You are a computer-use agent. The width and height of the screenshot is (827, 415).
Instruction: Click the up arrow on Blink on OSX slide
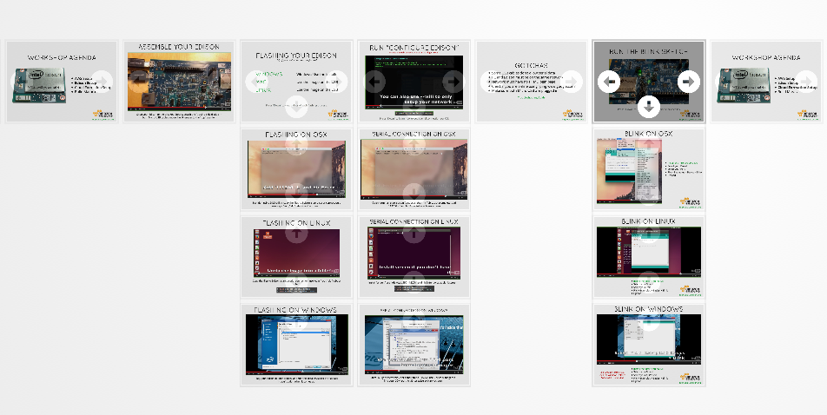pos(649,144)
